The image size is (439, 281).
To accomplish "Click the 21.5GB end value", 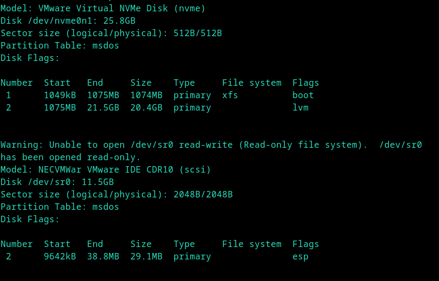I will (x=103, y=108).
